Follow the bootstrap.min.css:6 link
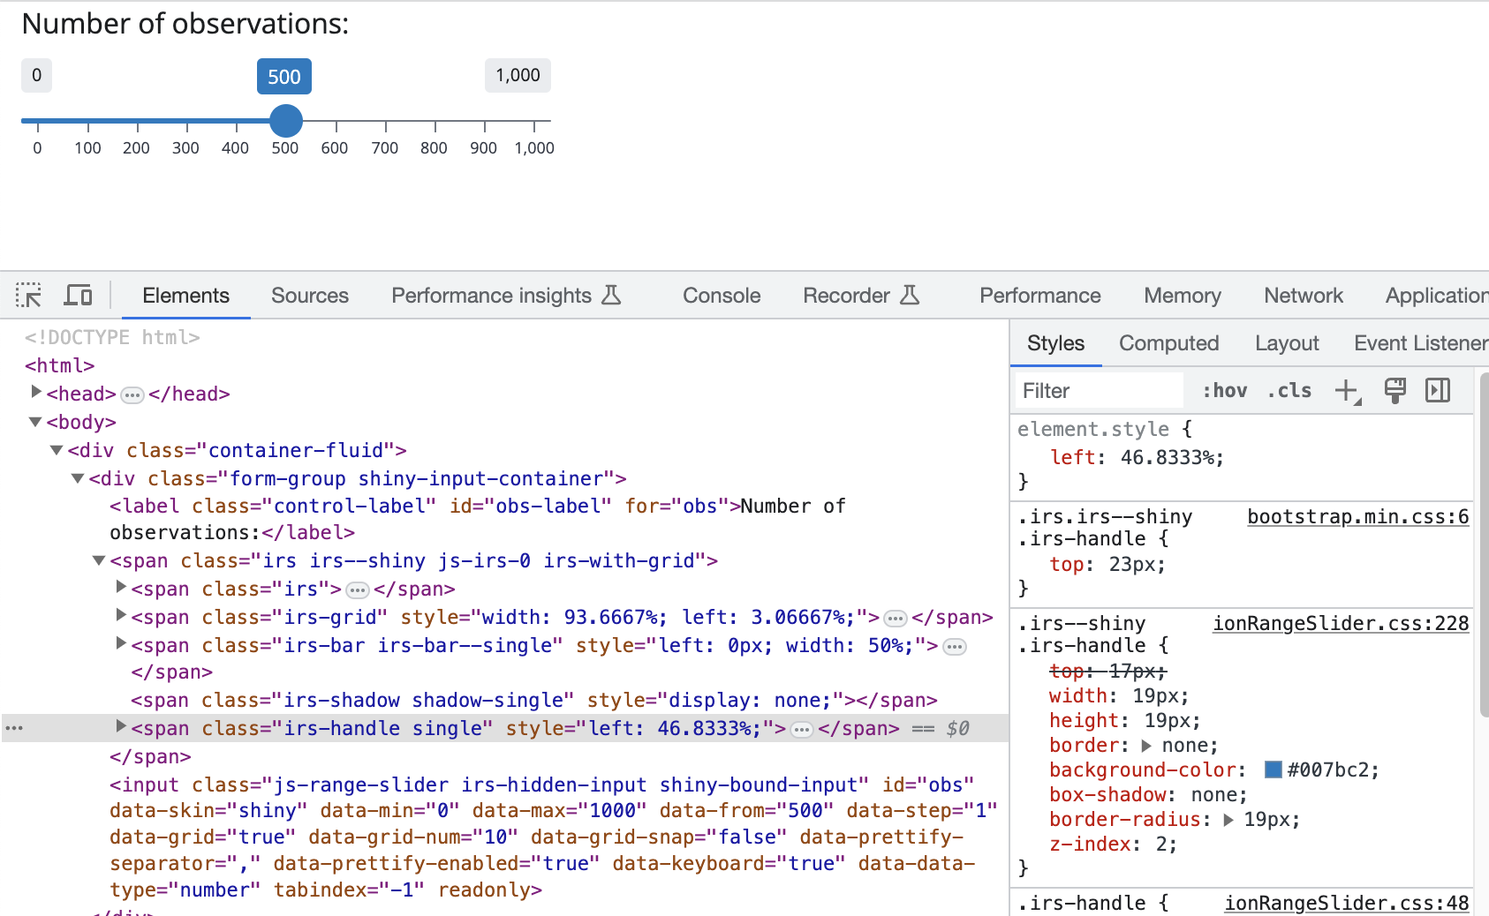 pos(1357,516)
